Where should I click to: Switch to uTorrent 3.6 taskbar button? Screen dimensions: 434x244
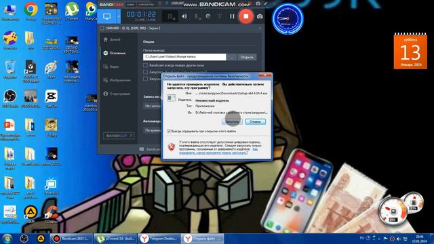[x=115, y=239]
